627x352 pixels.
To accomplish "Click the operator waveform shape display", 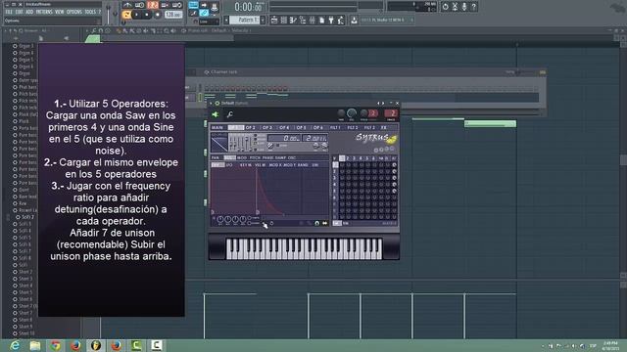I will tap(219, 143).
